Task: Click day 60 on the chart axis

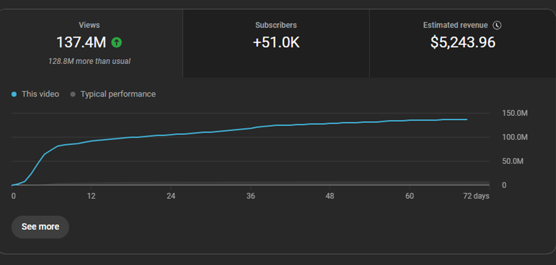Action: point(409,196)
